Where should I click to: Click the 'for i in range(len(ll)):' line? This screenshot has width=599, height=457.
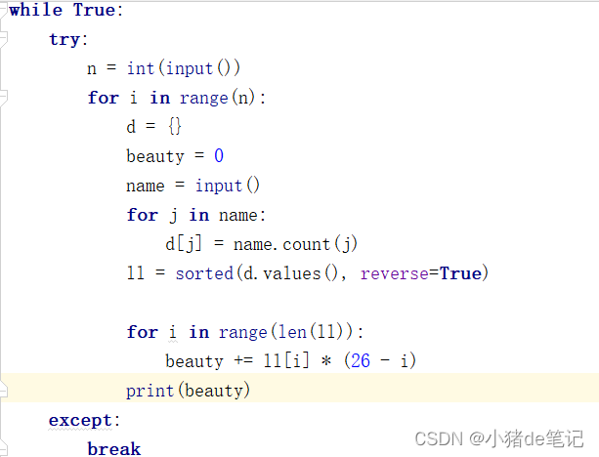pos(245,331)
